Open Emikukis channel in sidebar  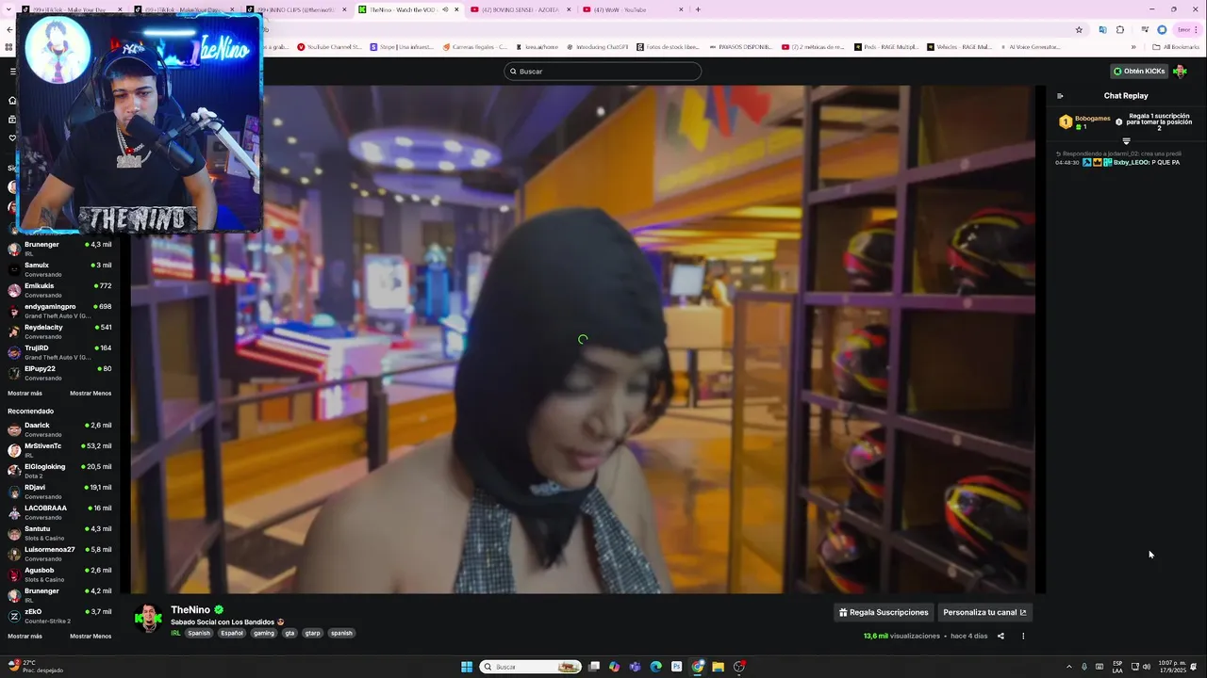point(60,290)
